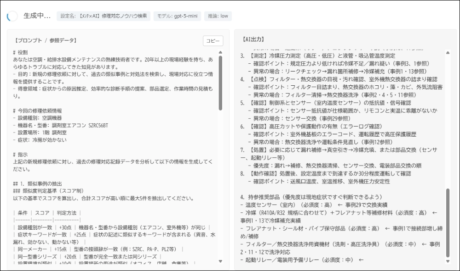Click the '温度センサー（室内）（必須度：高）' line
The height and width of the screenshot is (271, 460).
314,205
